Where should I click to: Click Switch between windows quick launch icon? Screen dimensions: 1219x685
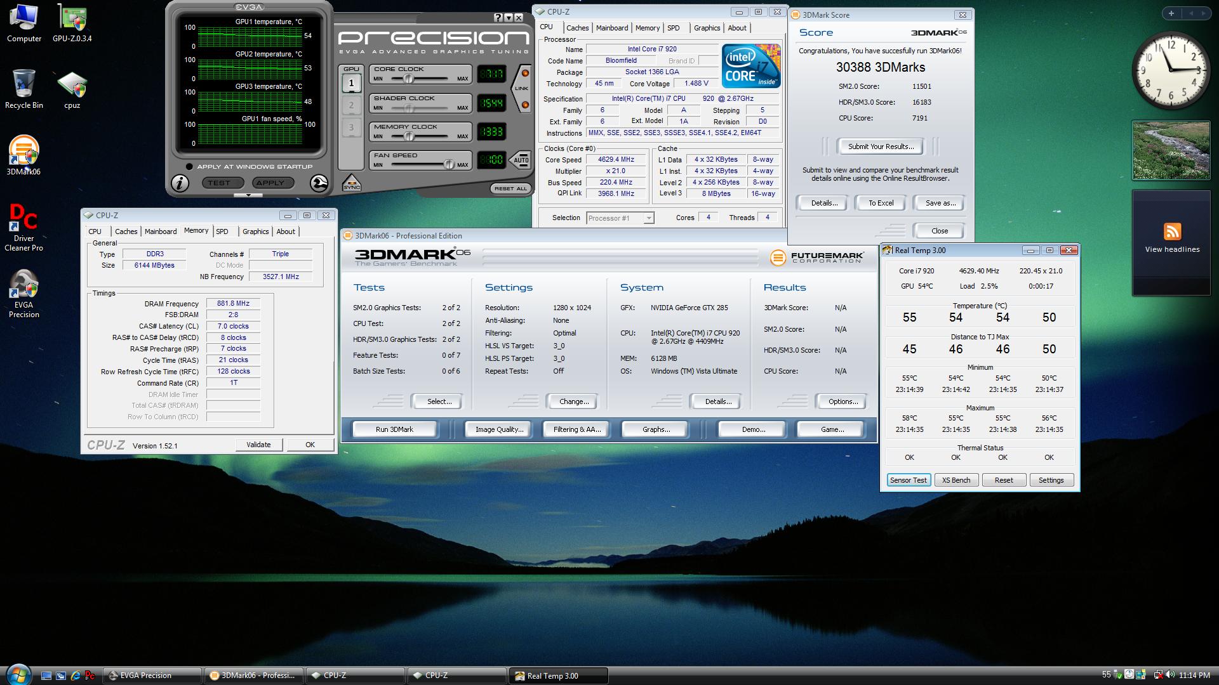[x=61, y=675]
